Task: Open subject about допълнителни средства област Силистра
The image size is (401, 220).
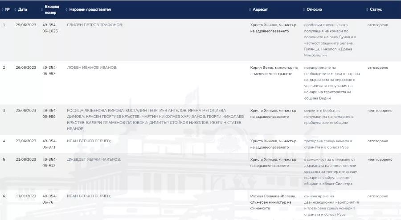Action: (x=331, y=172)
